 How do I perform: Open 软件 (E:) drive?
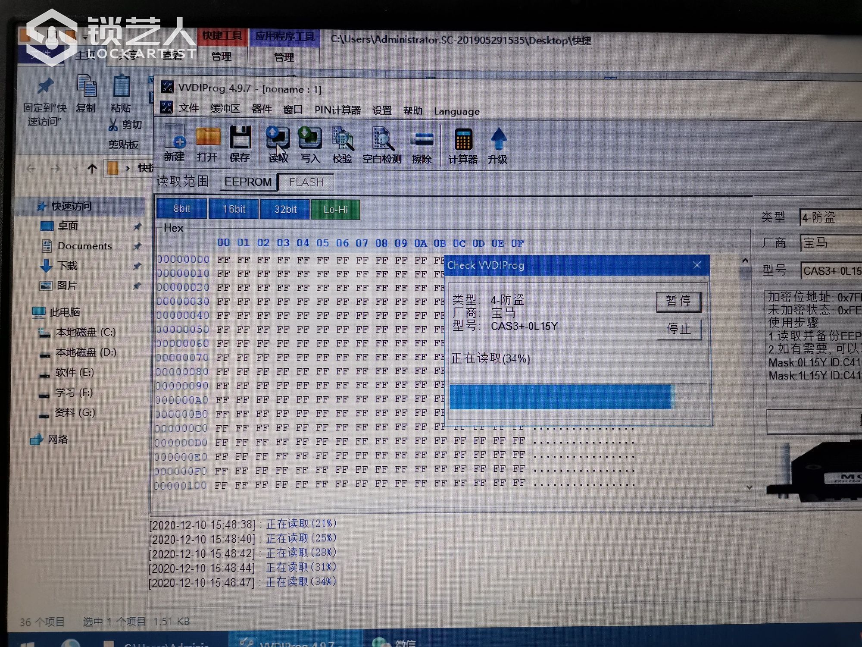pyautogui.click(x=67, y=372)
